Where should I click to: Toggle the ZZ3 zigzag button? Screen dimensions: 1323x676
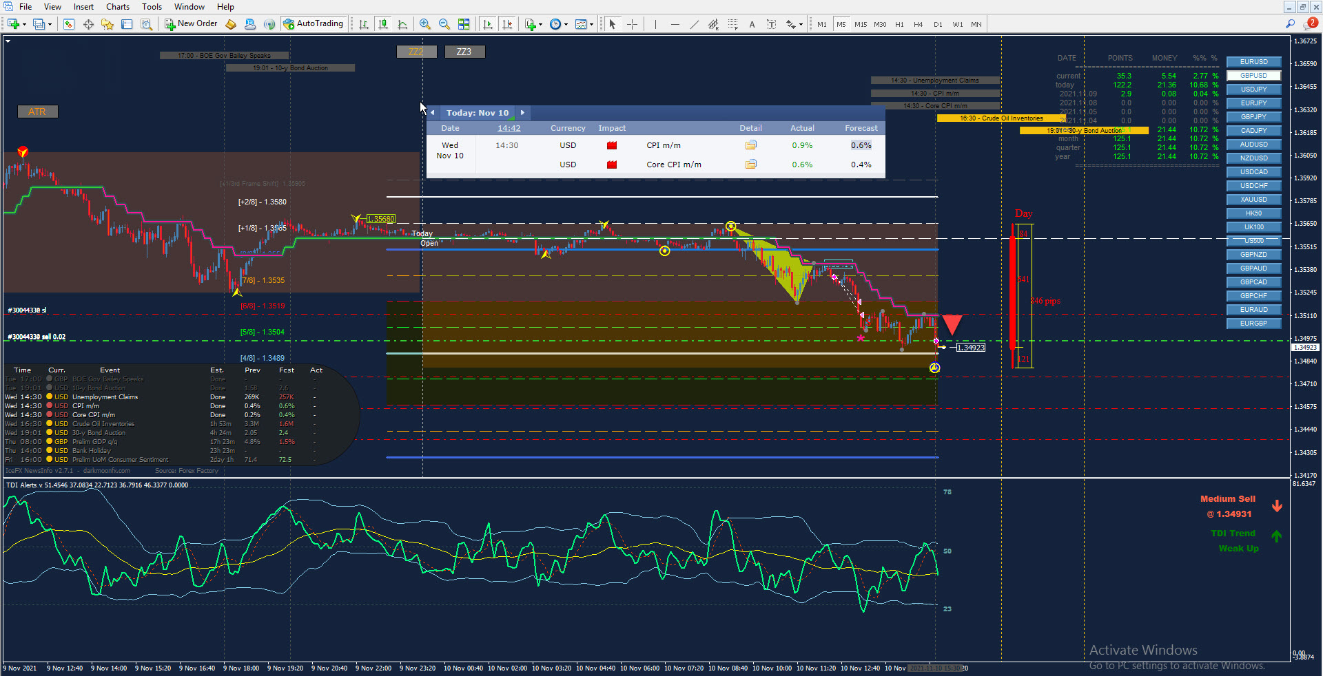pos(464,52)
